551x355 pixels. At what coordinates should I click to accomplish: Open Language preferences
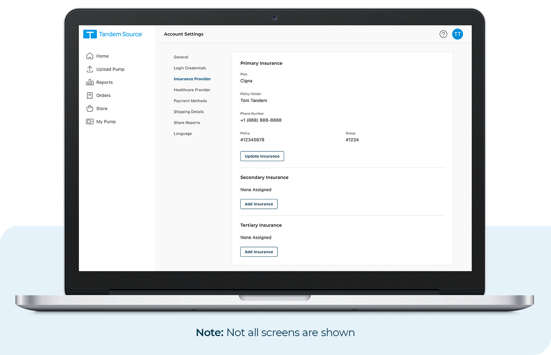coord(183,133)
